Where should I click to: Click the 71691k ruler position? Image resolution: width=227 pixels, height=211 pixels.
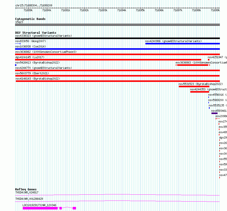(66, 10)
